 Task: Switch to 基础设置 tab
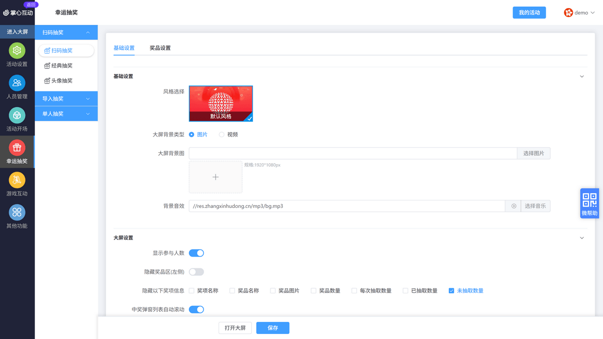click(x=124, y=48)
